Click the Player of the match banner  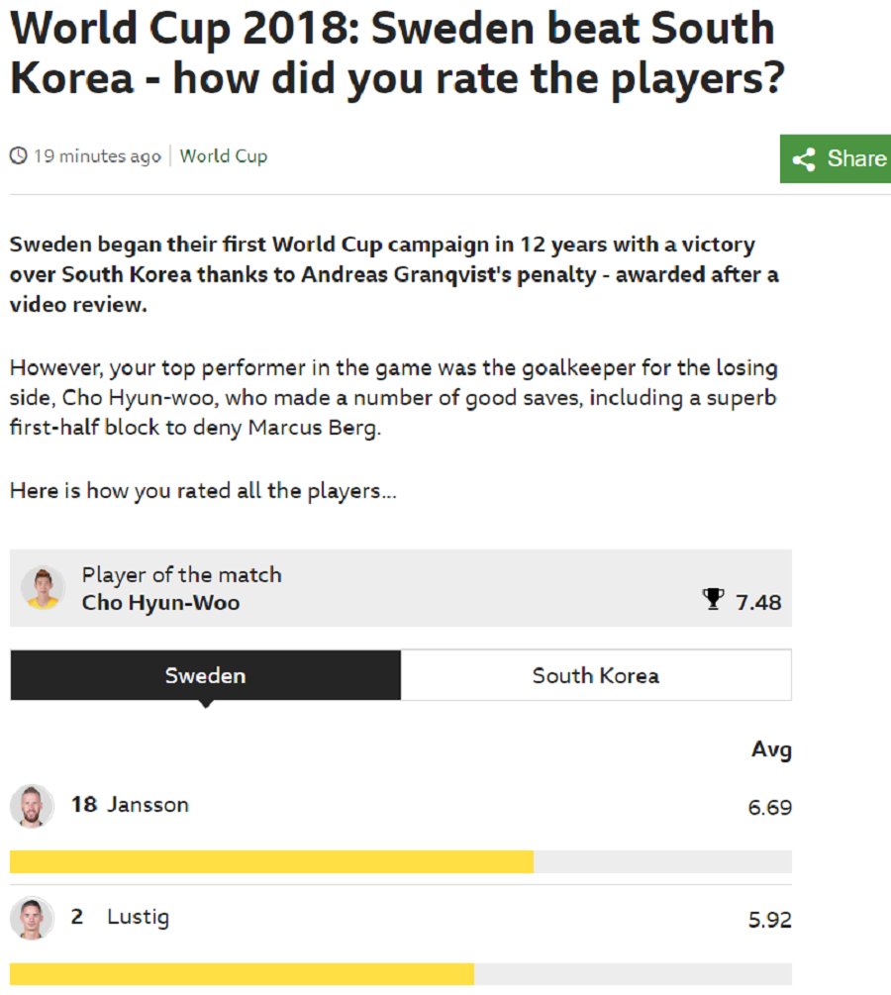(x=401, y=588)
